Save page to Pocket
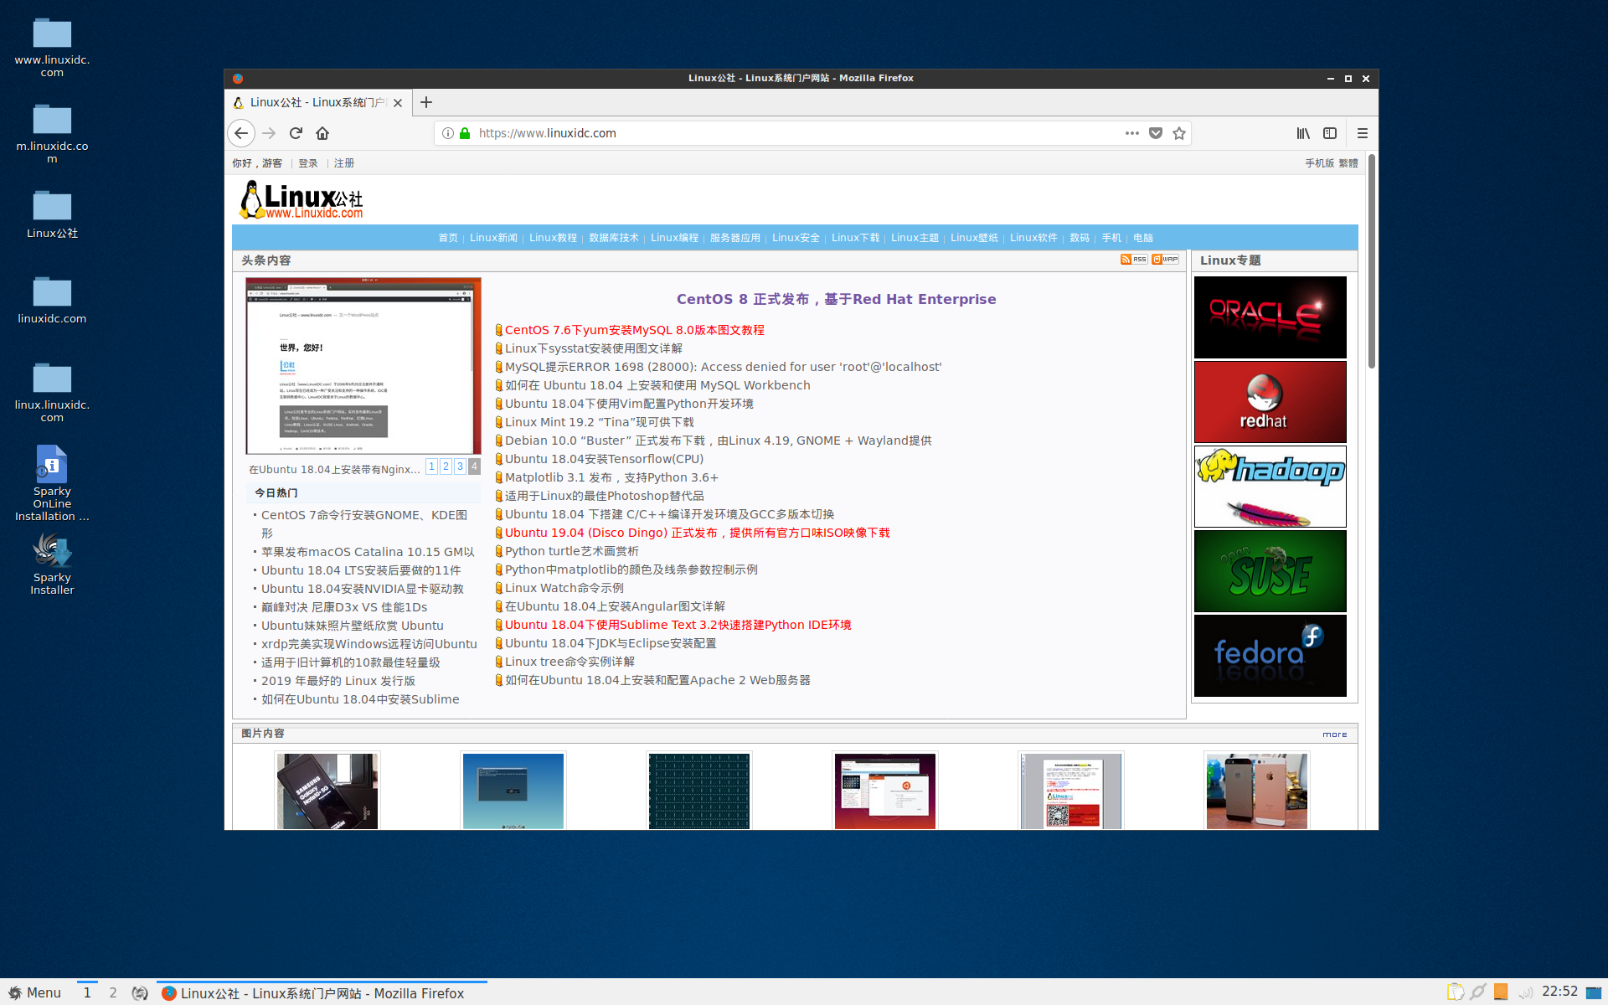This screenshot has height=1005, width=1608. [1156, 133]
